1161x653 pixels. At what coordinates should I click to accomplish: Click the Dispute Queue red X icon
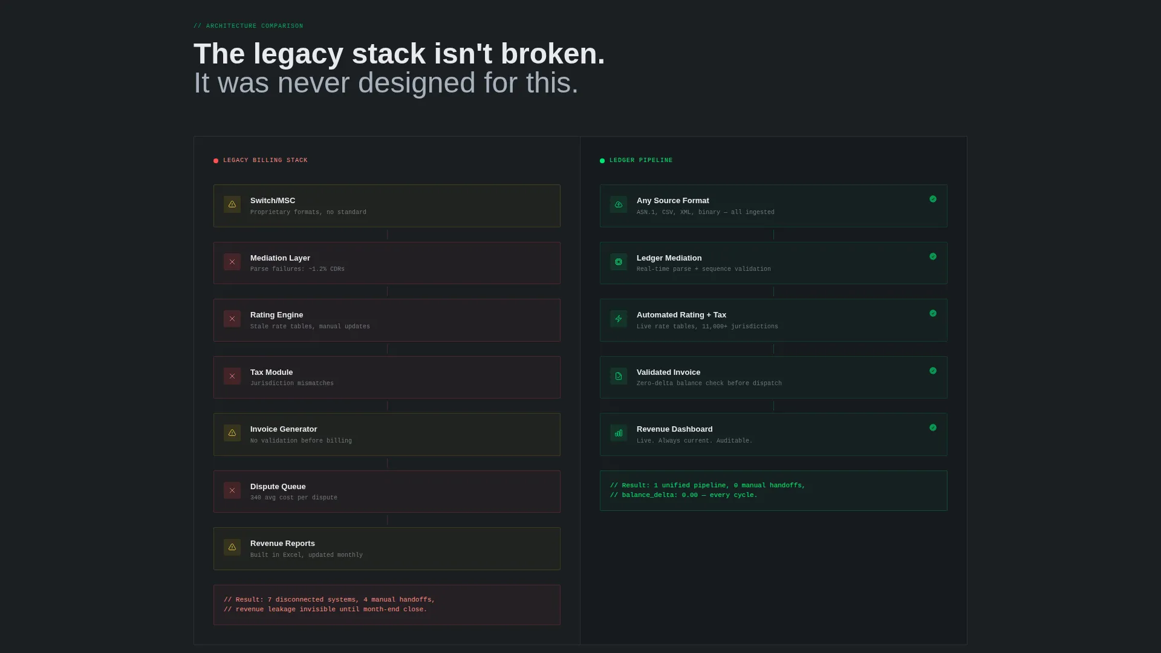point(232,490)
